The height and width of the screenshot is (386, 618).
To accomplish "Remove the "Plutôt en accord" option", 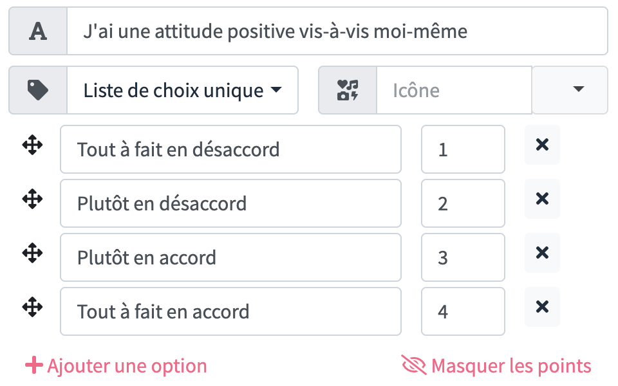I will [x=542, y=253].
